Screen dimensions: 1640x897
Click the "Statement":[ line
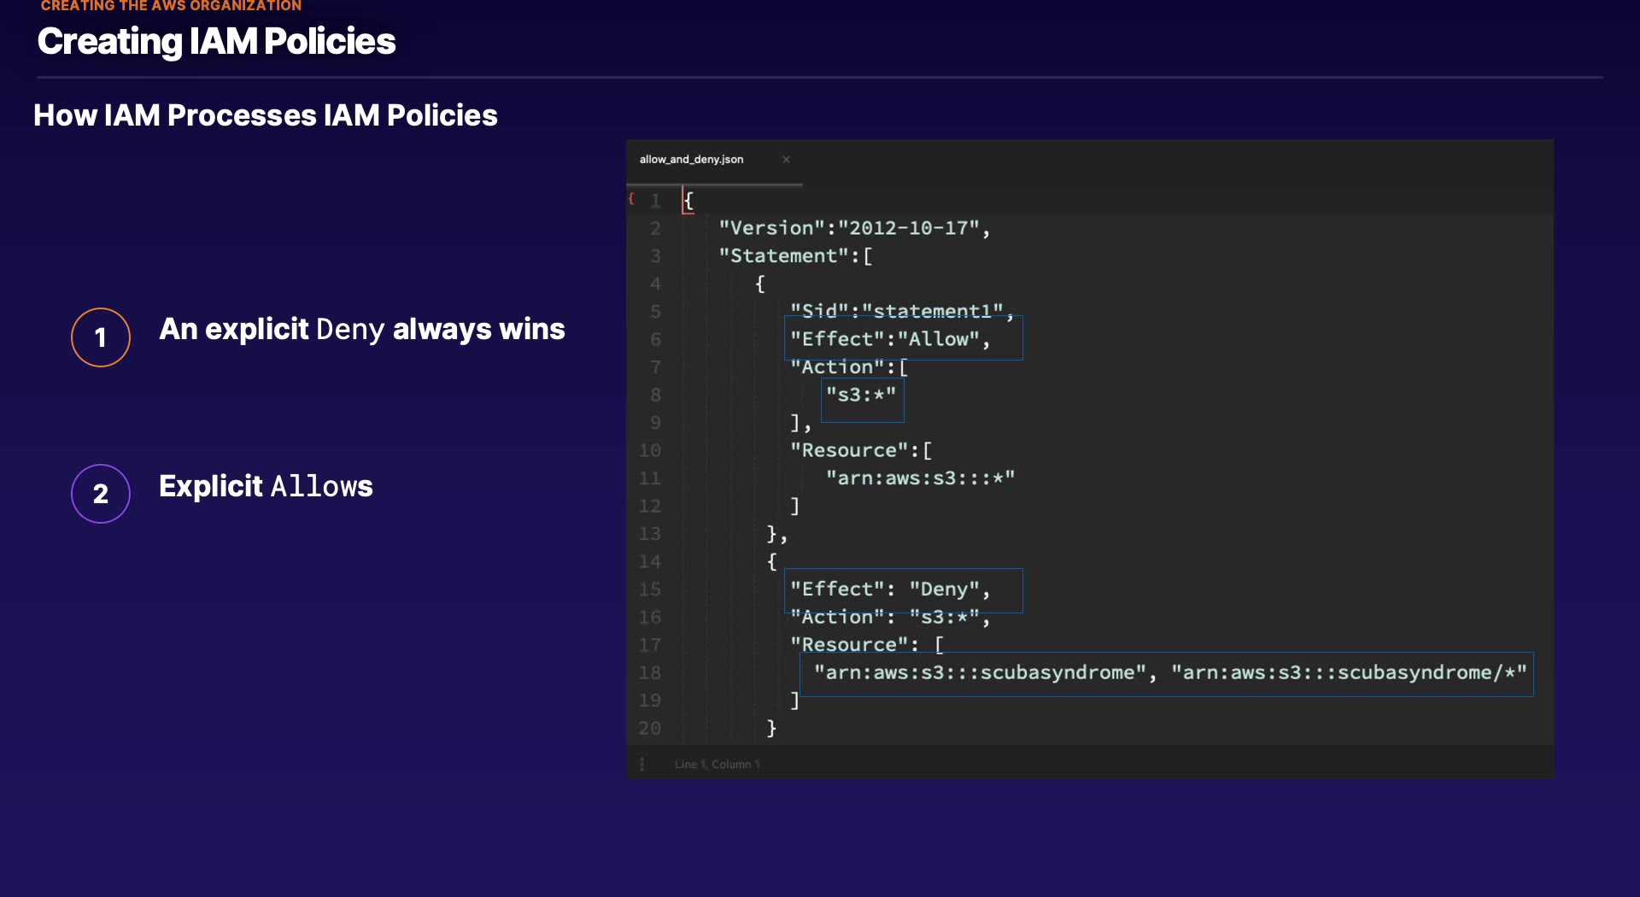point(795,256)
